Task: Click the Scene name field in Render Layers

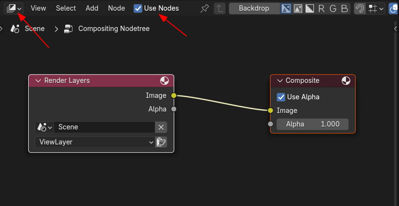Action: coord(104,127)
